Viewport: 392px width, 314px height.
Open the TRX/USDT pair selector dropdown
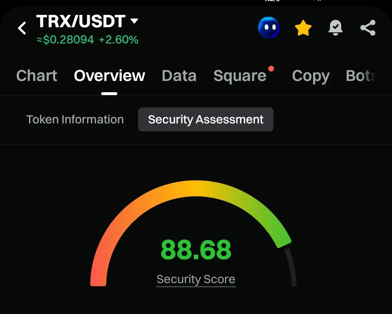(x=87, y=21)
